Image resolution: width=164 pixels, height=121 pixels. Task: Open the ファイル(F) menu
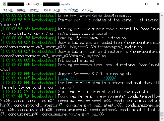pos(7,10)
